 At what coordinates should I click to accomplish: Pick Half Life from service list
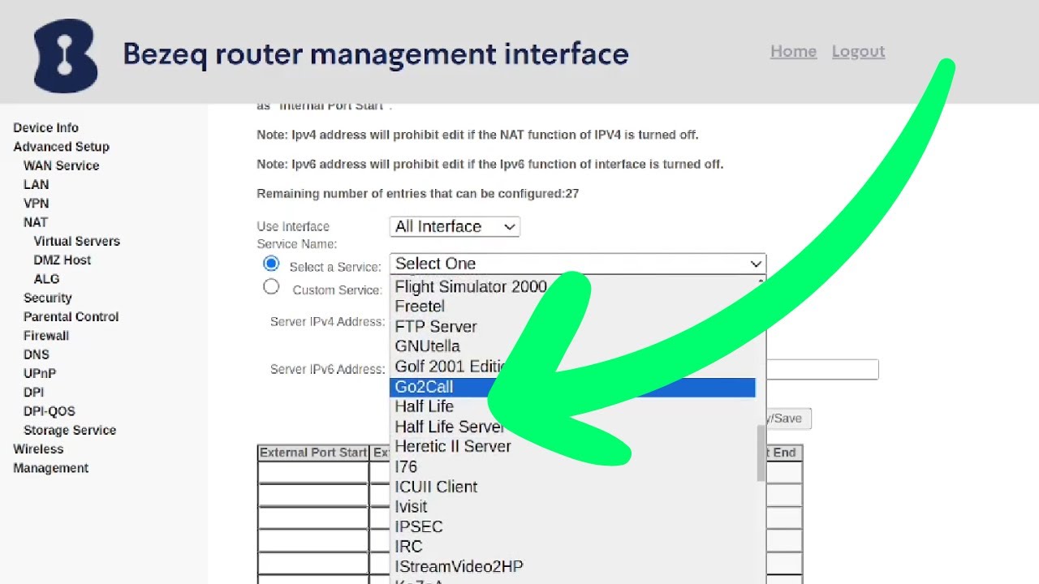[573, 406]
